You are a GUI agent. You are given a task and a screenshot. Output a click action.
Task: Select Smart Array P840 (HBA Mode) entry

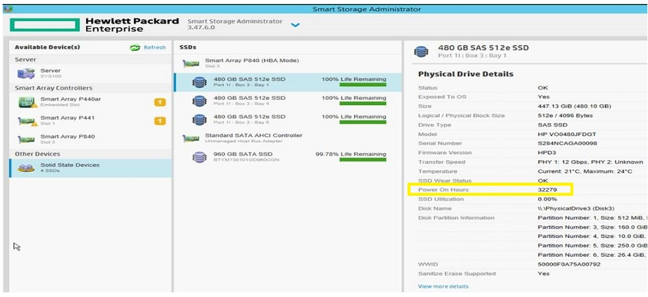tap(252, 61)
